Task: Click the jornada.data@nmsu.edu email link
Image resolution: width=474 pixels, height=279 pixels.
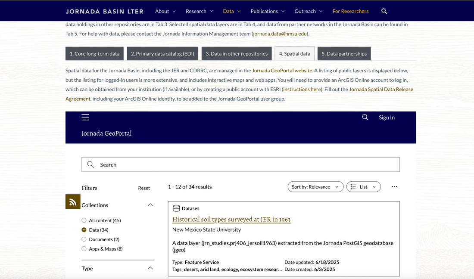Action: 280,34
